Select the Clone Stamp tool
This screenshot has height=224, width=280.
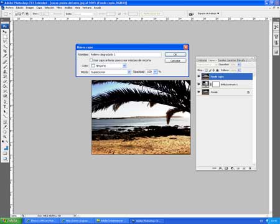tap(5, 72)
